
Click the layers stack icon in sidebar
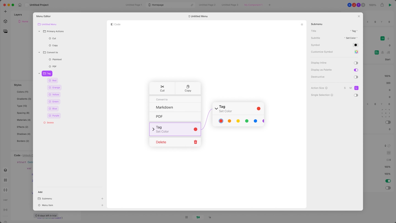[x=5, y=170]
